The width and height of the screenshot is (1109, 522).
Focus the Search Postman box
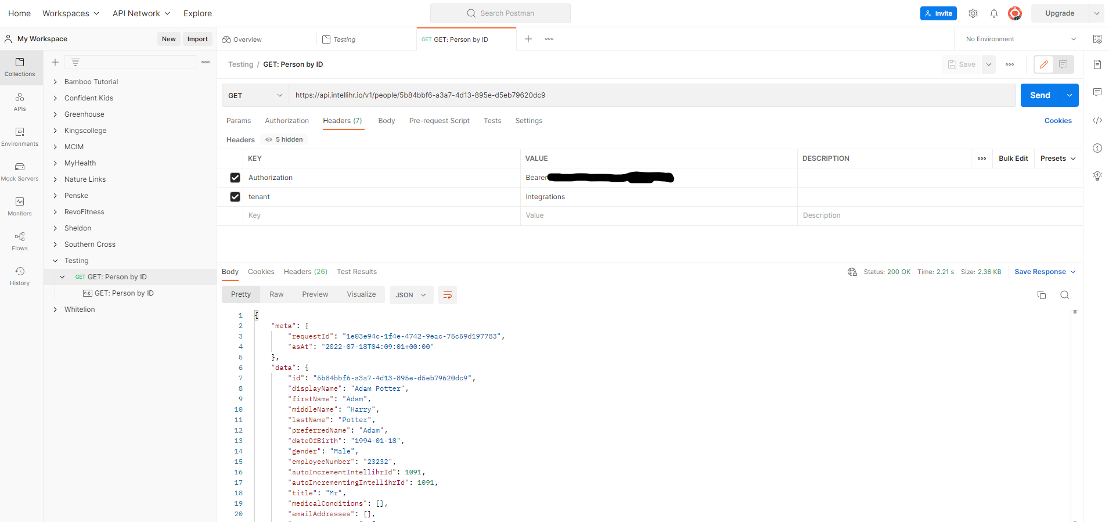501,13
